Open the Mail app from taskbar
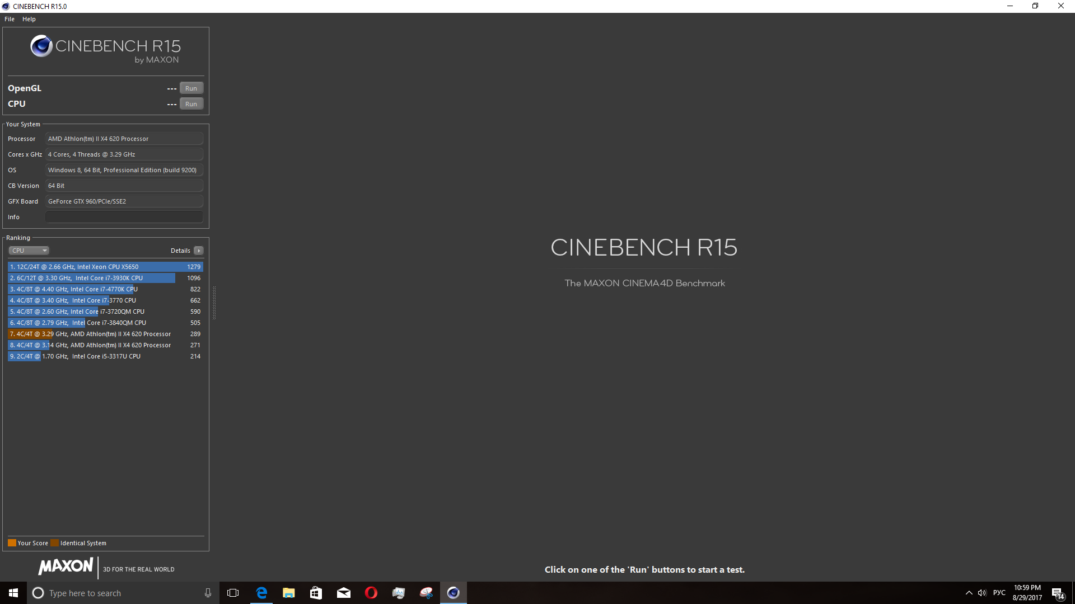Image resolution: width=1075 pixels, height=604 pixels. click(344, 593)
